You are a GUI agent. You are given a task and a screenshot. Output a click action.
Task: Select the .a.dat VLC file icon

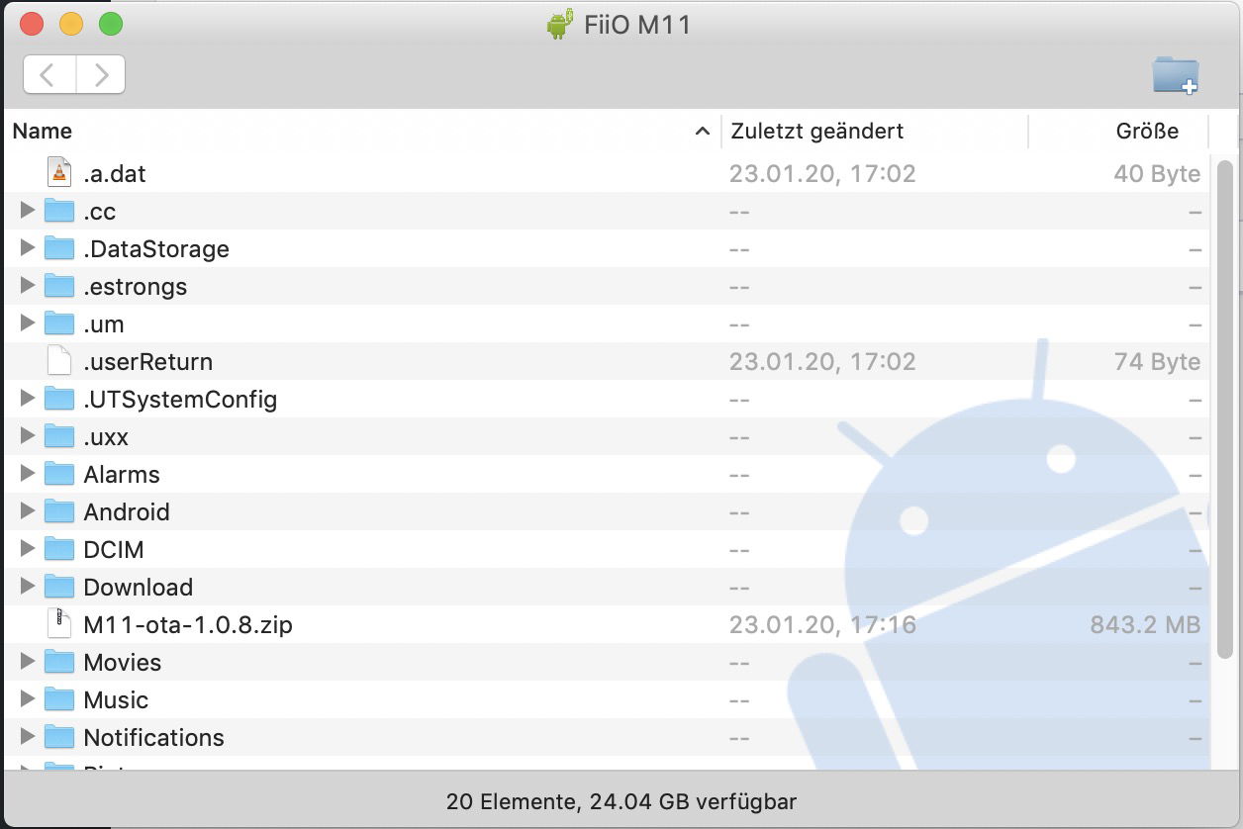pyautogui.click(x=59, y=173)
